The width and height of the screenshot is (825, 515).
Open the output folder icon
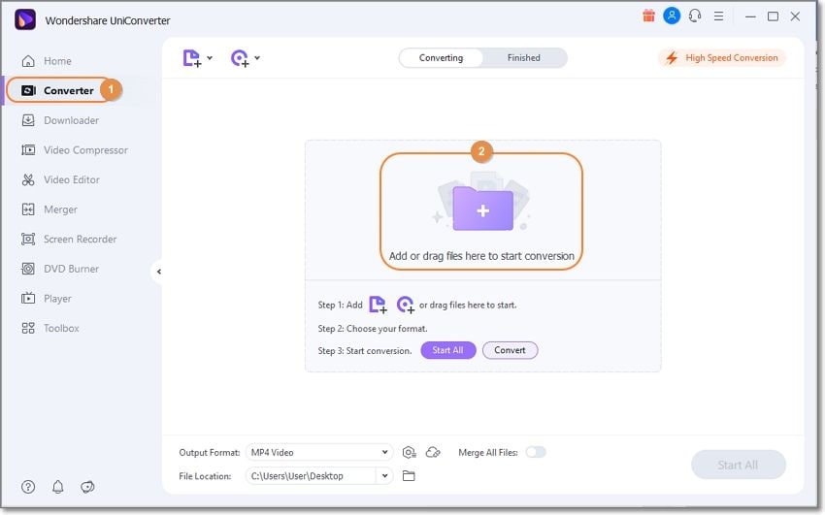point(409,476)
